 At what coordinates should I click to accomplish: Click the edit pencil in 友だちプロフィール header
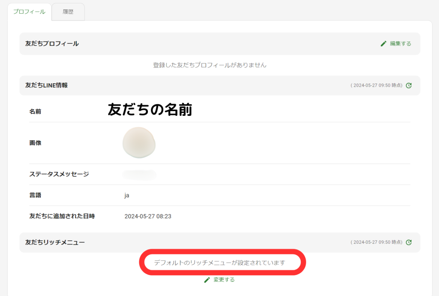[384, 43]
